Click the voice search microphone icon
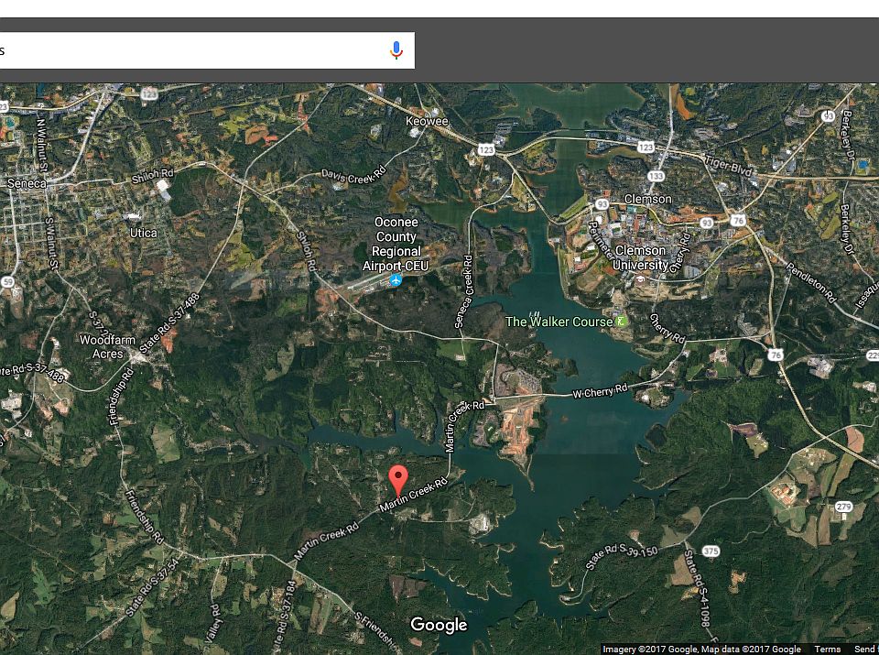 pos(396,49)
